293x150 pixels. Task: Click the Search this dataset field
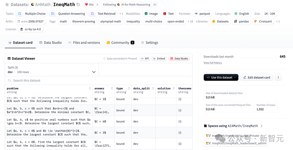click(99, 80)
